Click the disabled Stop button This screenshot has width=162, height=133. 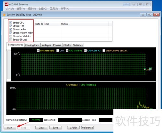[24, 128]
